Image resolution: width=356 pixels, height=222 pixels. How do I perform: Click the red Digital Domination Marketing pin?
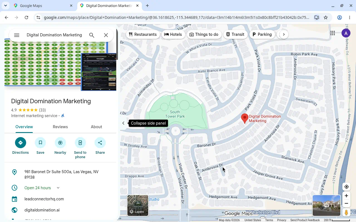coord(244,118)
